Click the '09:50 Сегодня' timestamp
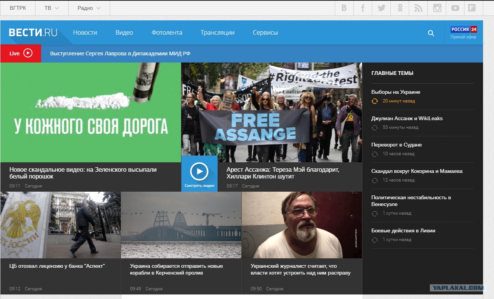 pyautogui.click(x=267, y=289)
